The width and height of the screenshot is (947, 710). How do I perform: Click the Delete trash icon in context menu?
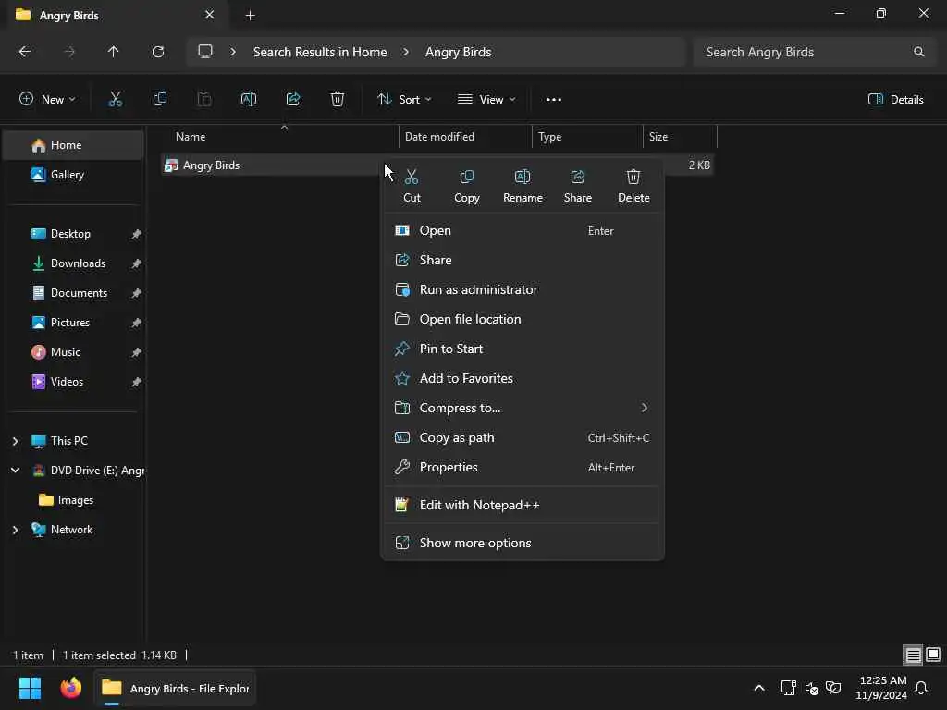633,177
